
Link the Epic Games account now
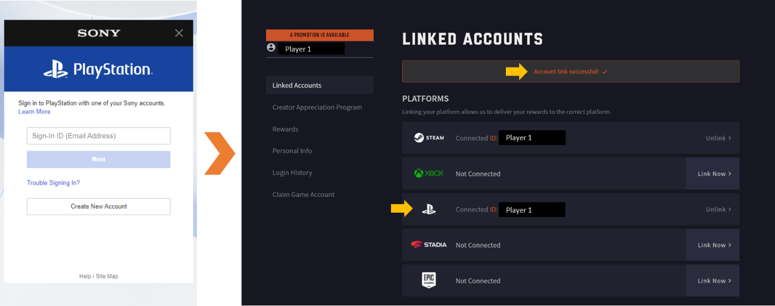pyautogui.click(x=714, y=281)
